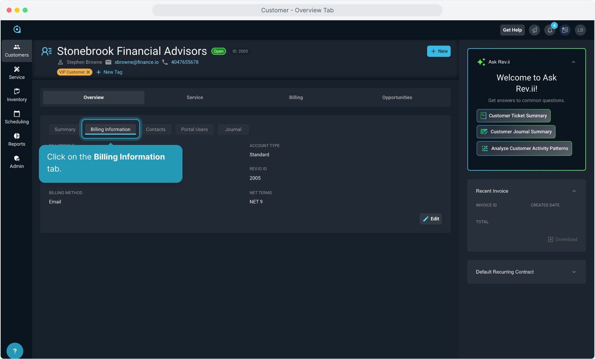
Task: Click the paper plane icon in header
Action: pos(535,30)
